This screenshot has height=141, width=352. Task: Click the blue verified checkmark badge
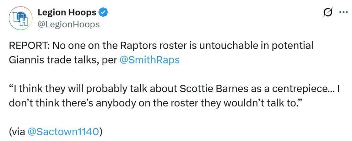pyautogui.click(x=103, y=13)
